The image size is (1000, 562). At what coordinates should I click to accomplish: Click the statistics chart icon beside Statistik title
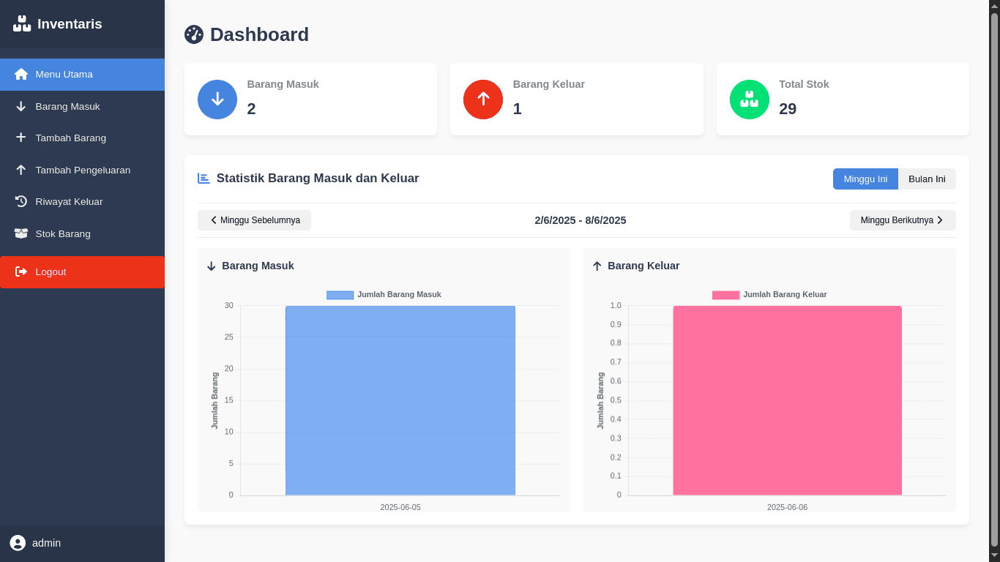point(204,179)
